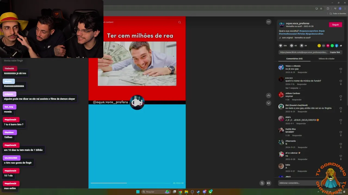Save the video with the bookmark icon

(302, 45)
